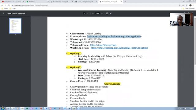Close the active Fusion_Costing_Training.pdf tab
Image resolution: width=196 pixels, height=110 pixels.
click(121, 2)
